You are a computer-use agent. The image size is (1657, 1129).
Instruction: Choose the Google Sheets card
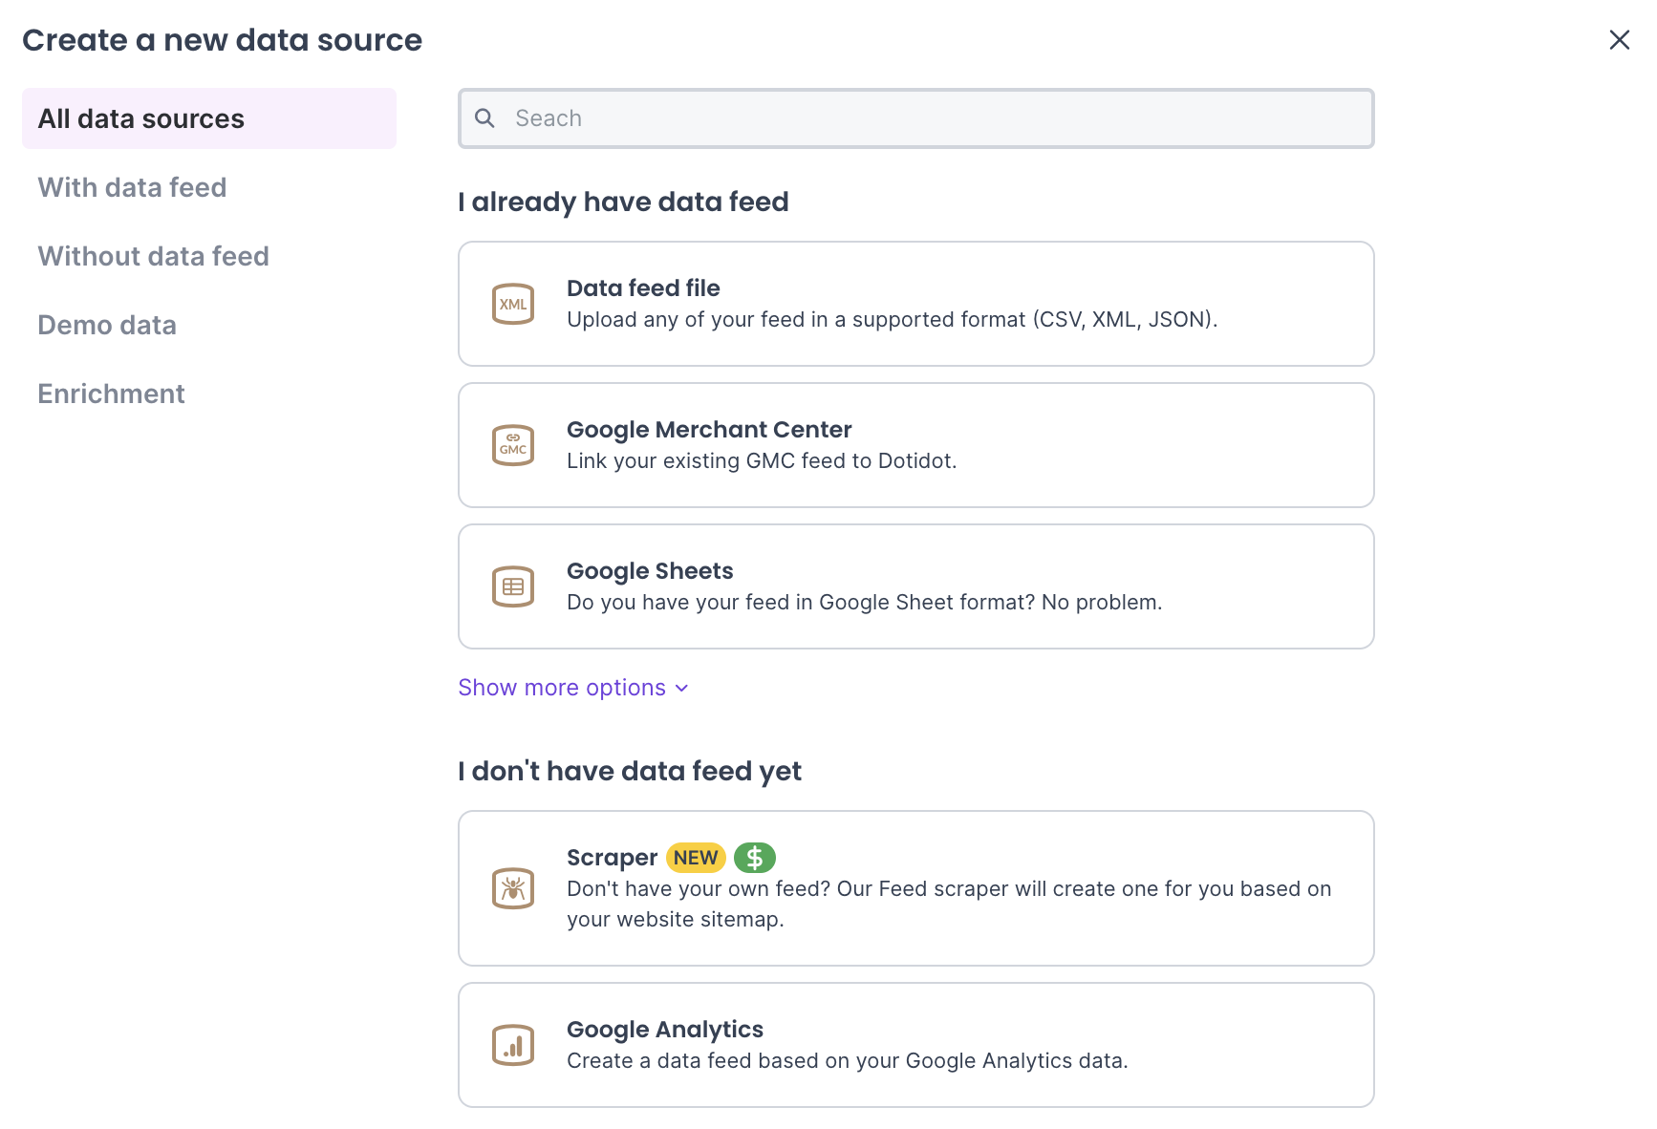(916, 586)
